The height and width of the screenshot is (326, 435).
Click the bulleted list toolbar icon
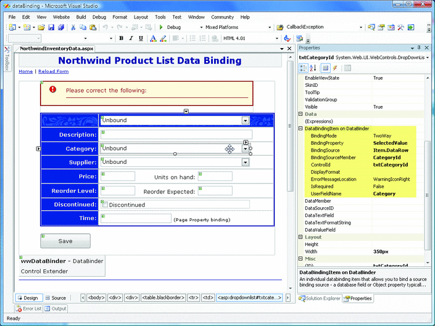pos(193,38)
